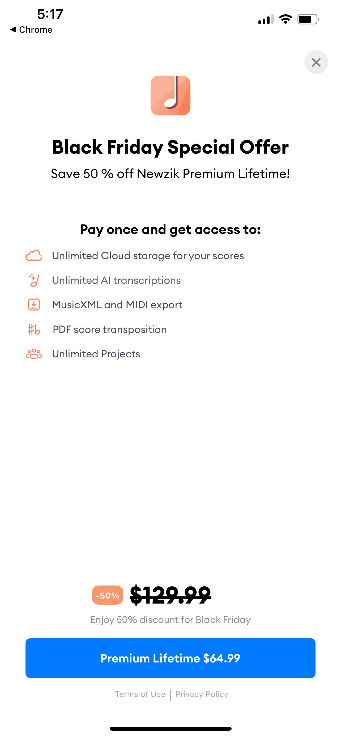Tap the home indicator bar
Screen dimensions: 341x737
170,729
